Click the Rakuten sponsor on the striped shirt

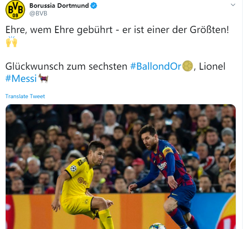click(x=163, y=165)
